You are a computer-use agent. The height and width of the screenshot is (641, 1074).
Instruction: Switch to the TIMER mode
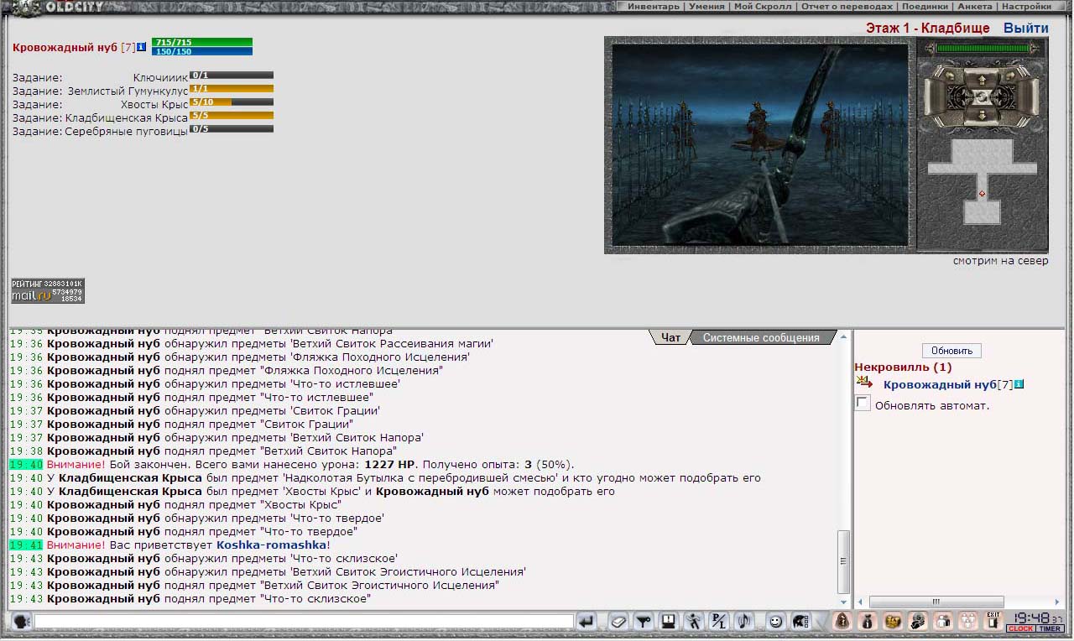1050,628
